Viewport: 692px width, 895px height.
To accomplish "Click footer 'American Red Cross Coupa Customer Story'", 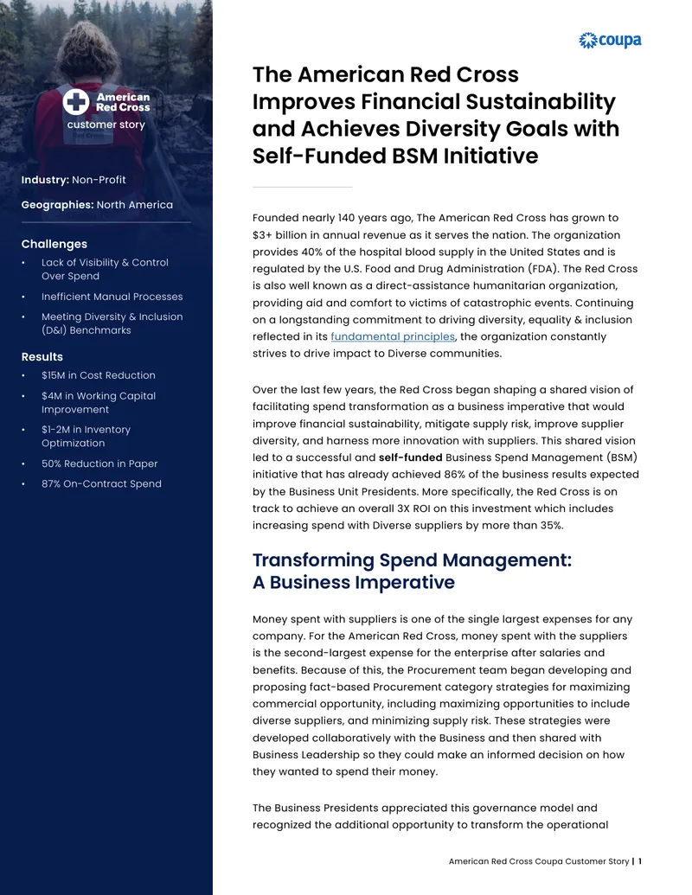I will pos(538,861).
